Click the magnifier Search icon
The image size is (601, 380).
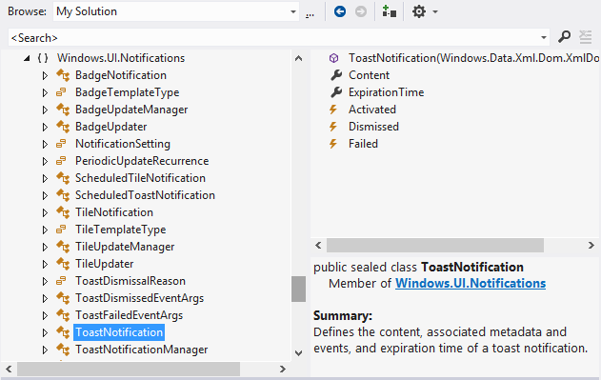tap(564, 37)
